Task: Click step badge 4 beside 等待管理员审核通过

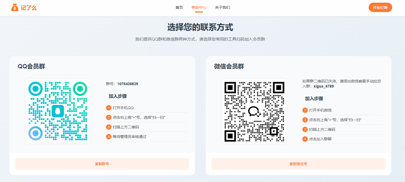Action: click(x=108, y=137)
